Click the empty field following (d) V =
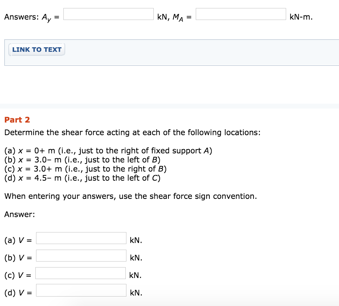This screenshot has height=306, width=339. [81, 290]
